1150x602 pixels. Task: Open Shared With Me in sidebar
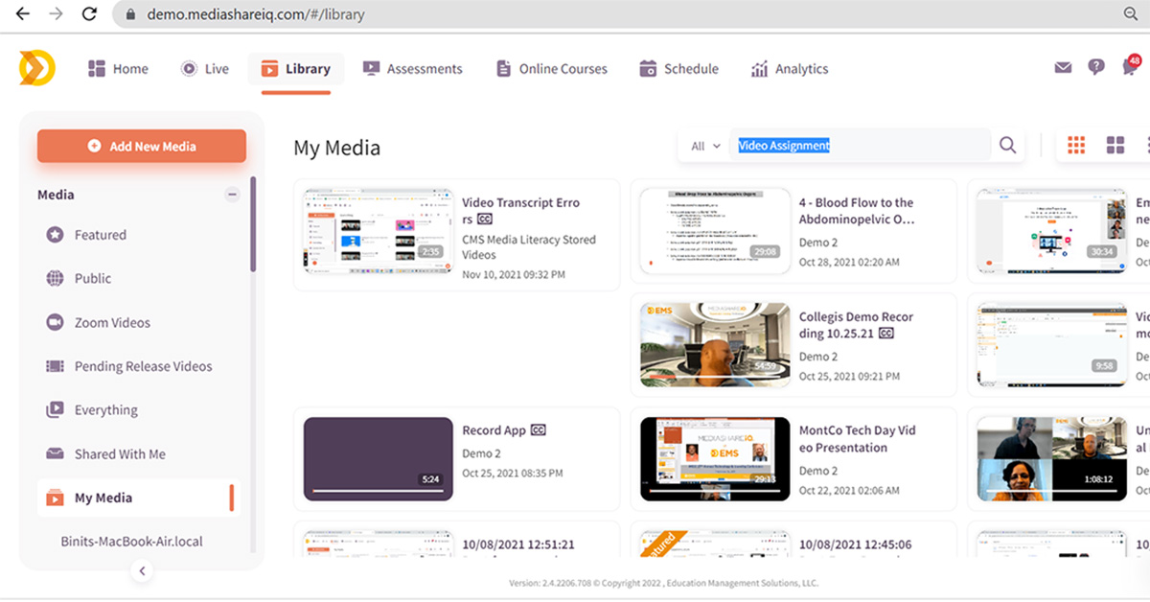[x=119, y=454]
